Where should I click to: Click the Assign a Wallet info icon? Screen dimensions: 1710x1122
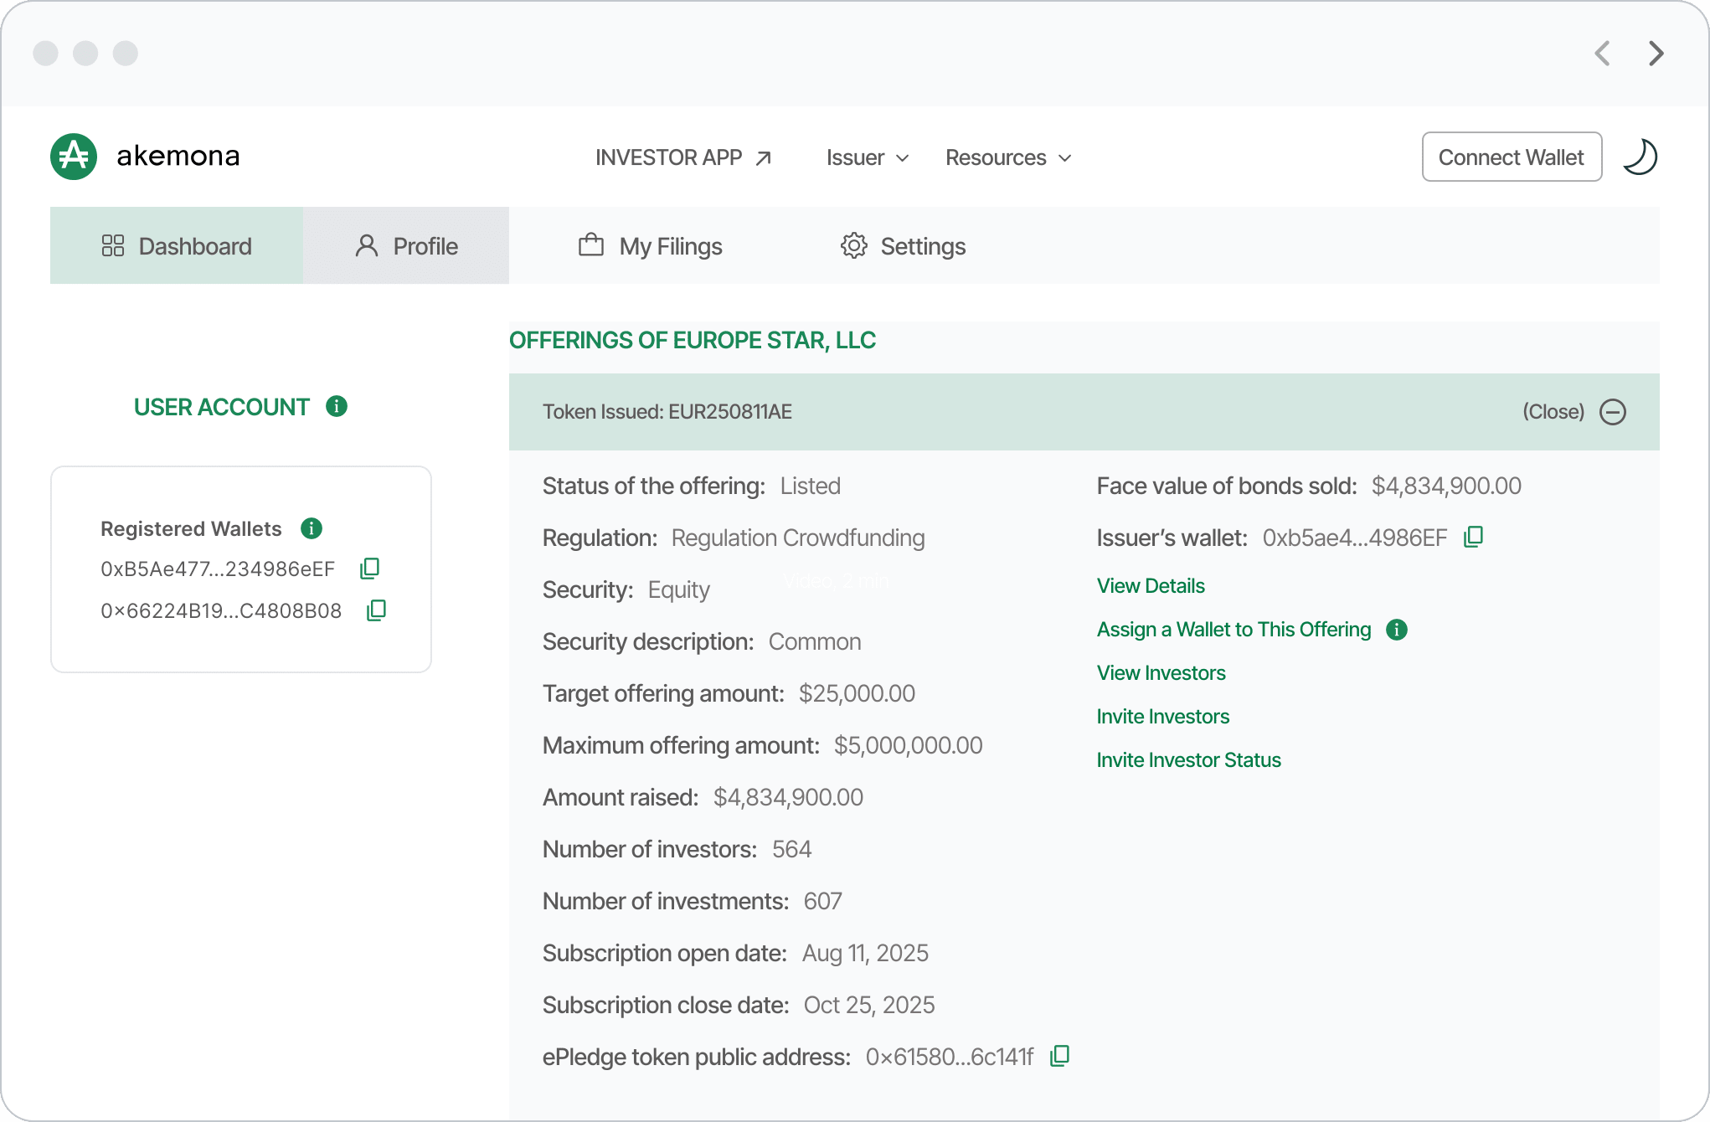point(1396,630)
